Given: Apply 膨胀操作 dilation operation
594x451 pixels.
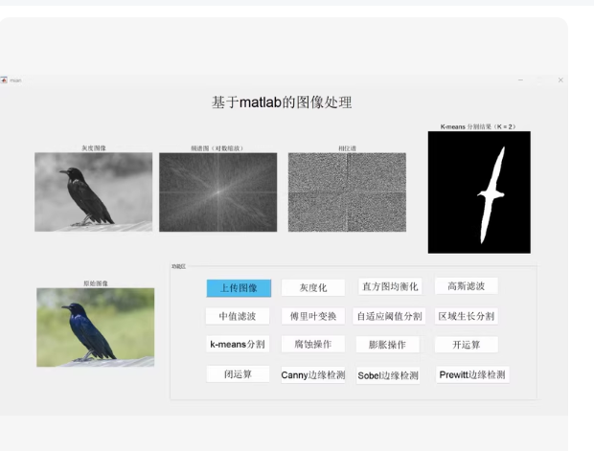Looking at the screenshot, I should (388, 345).
